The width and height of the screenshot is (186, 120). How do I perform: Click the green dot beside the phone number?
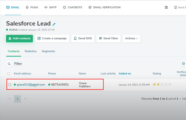[x=49, y=85]
